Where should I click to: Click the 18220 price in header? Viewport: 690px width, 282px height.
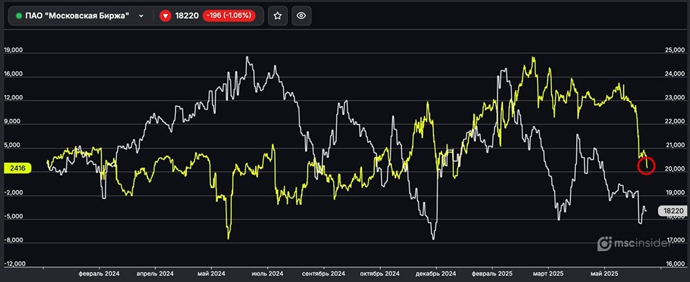click(x=187, y=16)
